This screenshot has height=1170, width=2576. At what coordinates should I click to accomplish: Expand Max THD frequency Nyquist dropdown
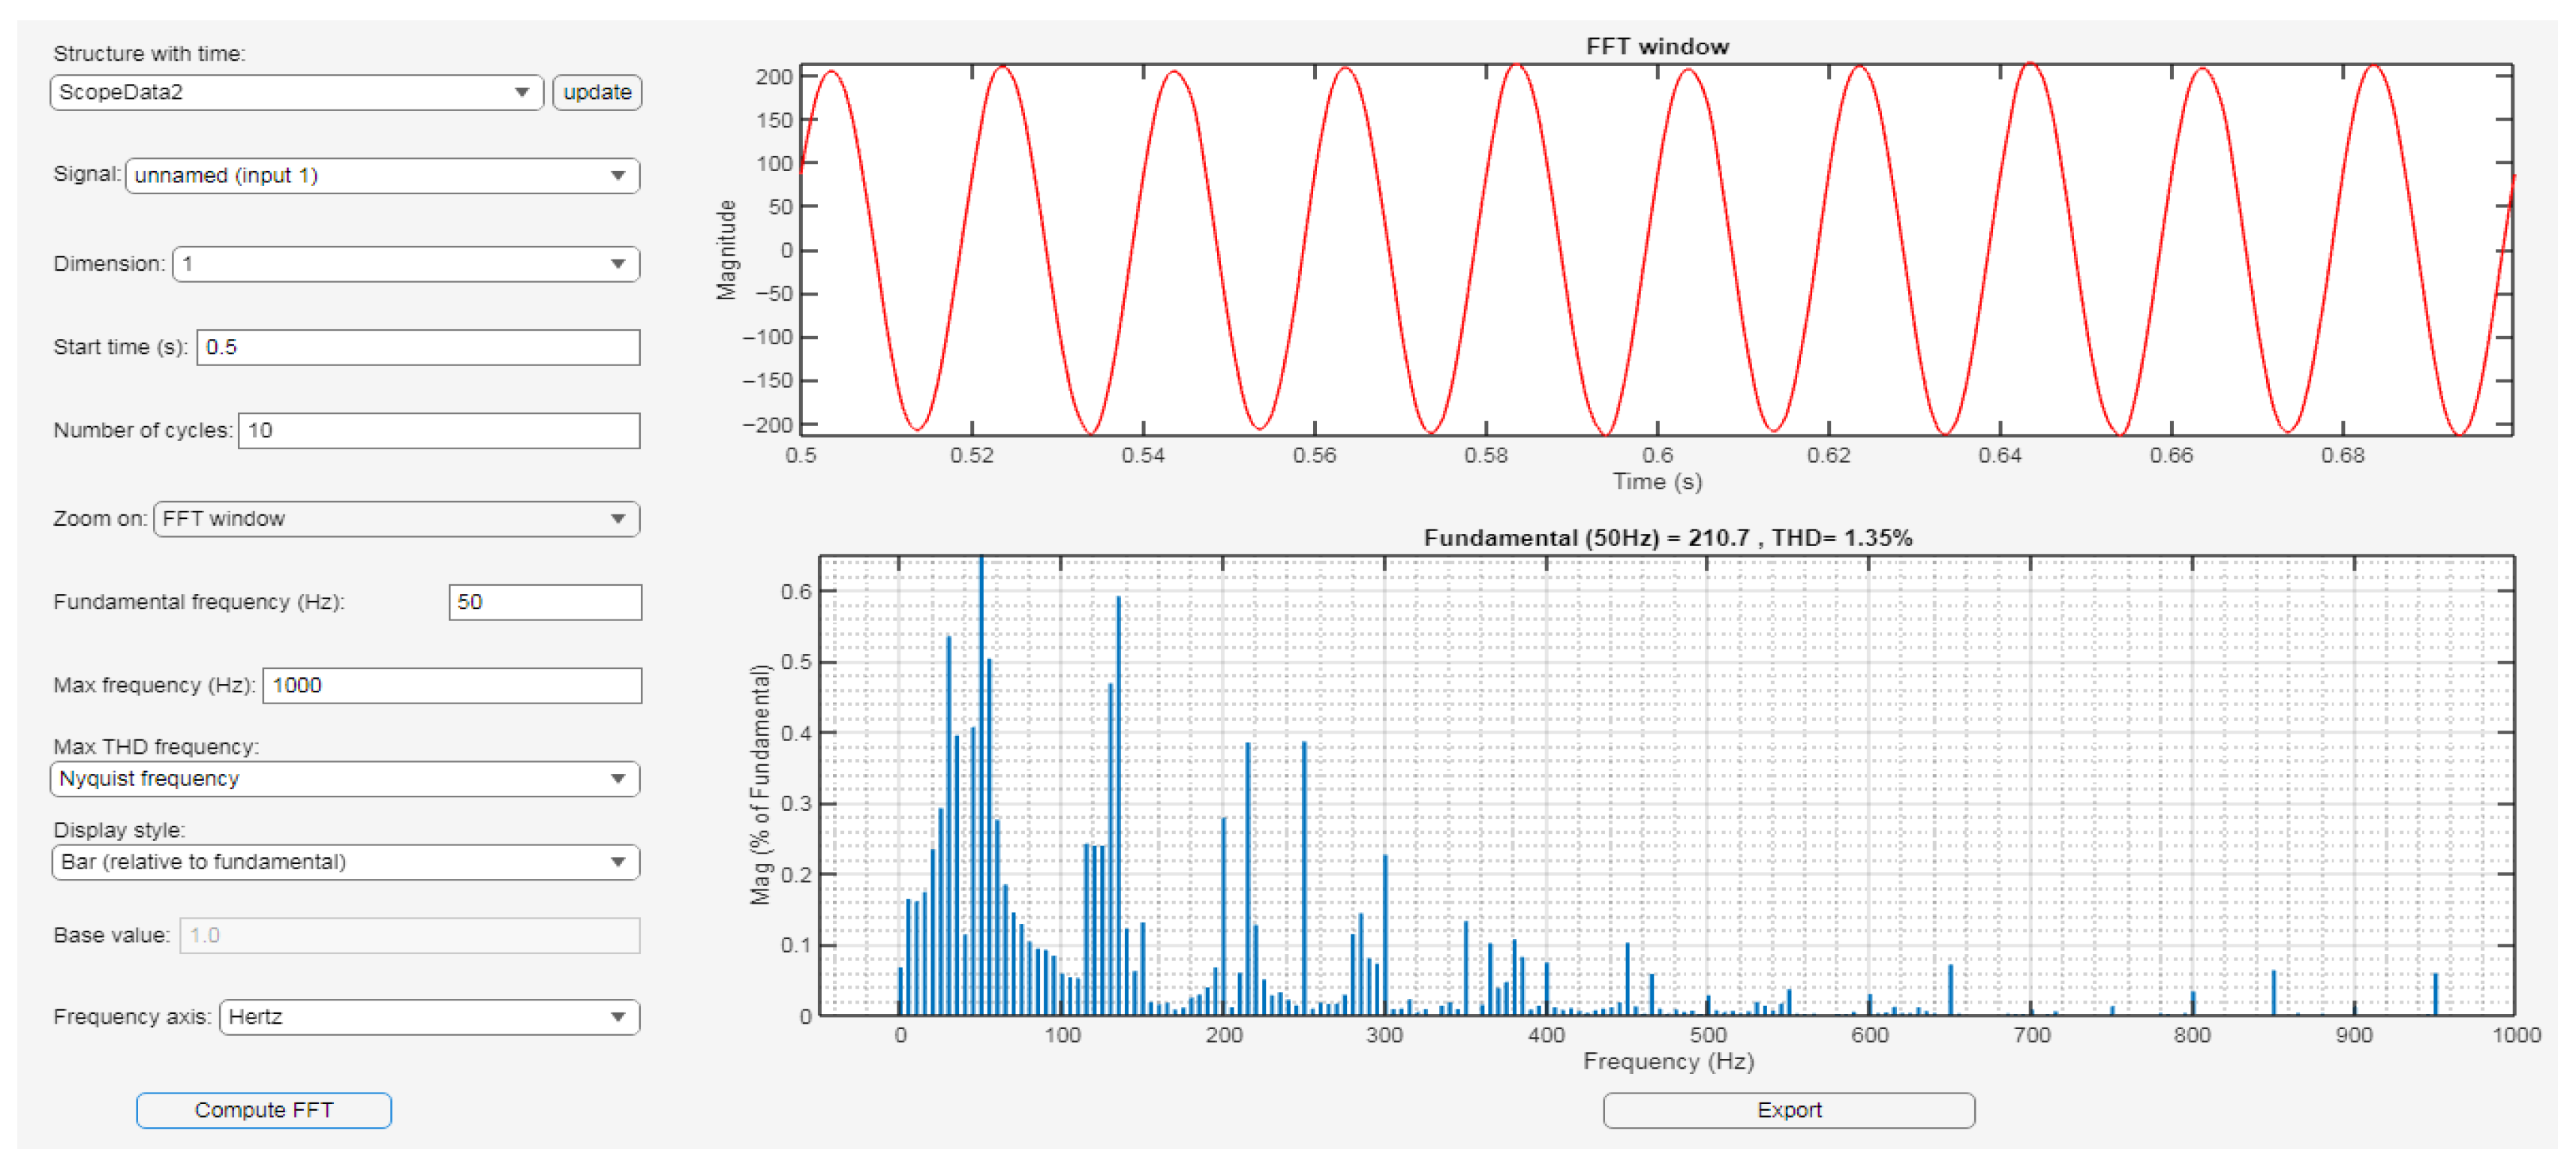(x=344, y=778)
